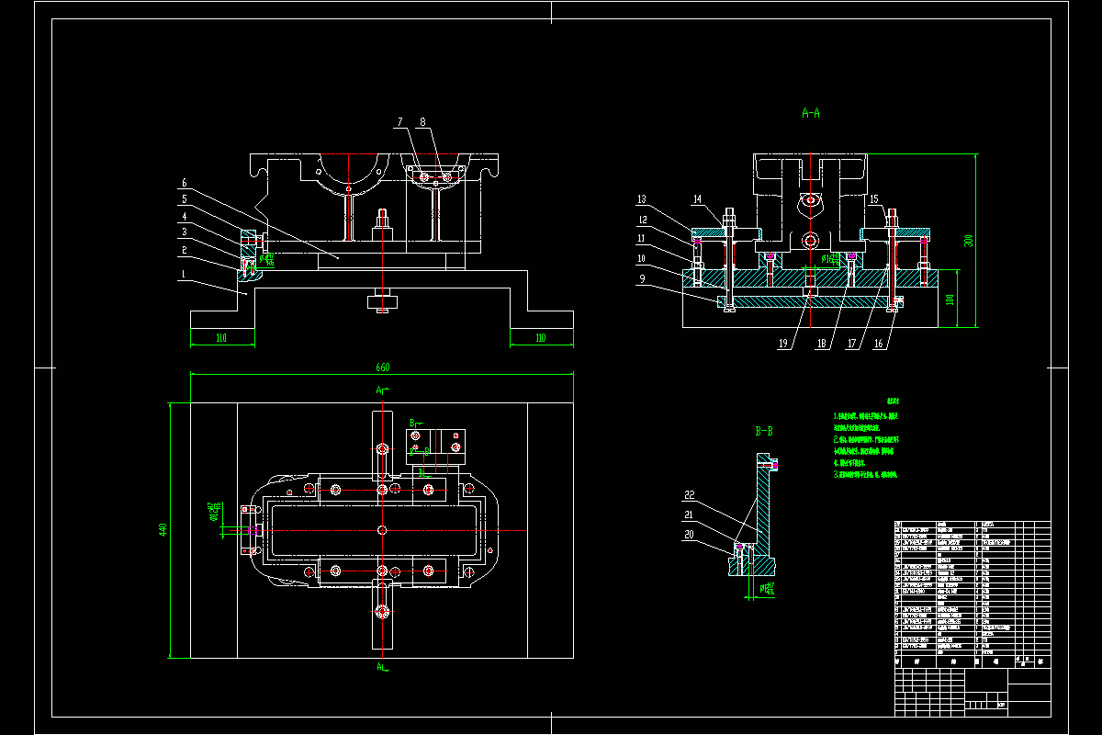This screenshot has height=735, width=1102.
Task: Click part balloon number 8
Action: [422, 121]
